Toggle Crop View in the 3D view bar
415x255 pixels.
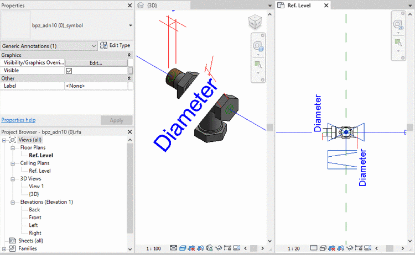pyautogui.click(x=191, y=248)
